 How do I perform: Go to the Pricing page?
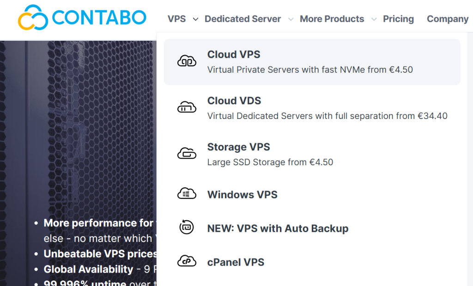[398, 19]
